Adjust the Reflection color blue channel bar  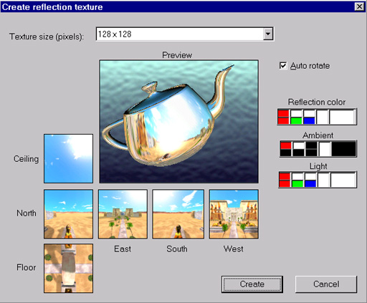(309, 117)
